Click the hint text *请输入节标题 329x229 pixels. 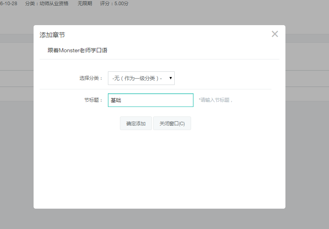[x=215, y=100]
